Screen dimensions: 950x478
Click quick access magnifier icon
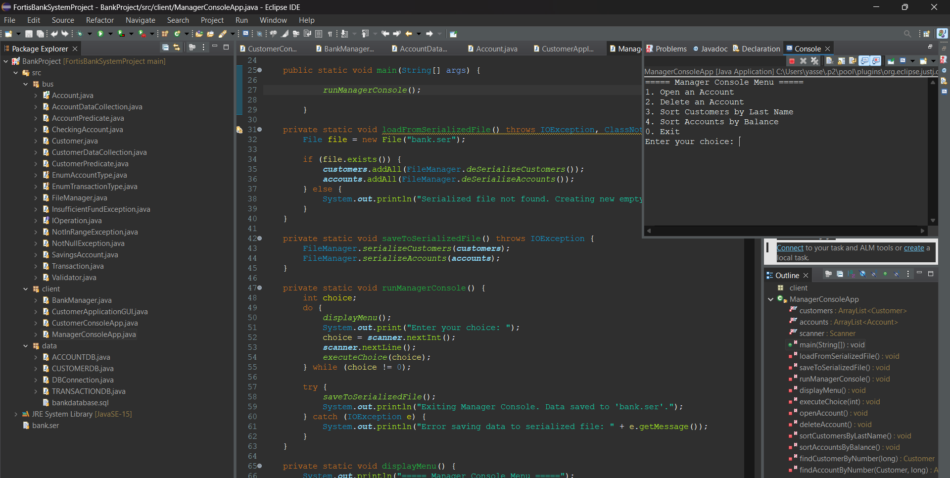coord(907,34)
